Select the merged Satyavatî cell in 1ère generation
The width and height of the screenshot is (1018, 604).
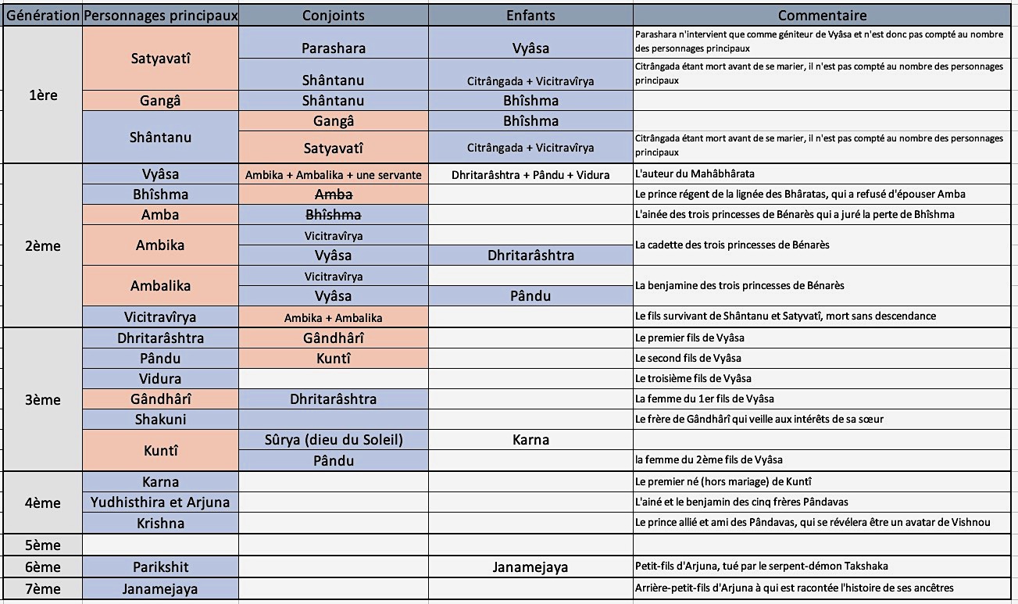click(x=160, y=58)
